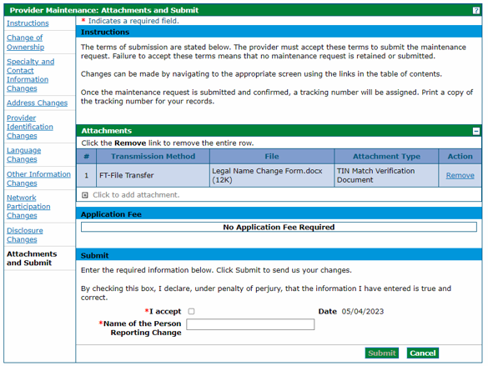Open Specialty and Contact Information Changes
The width and height of the screenshot is (488, 366).
coord(31,75)
